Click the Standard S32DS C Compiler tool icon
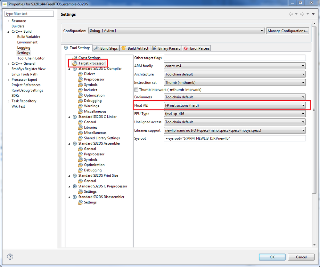Viewport: 320px width, 267px height. pos(75,69)
